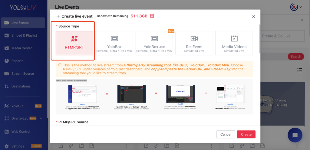This screenshot has height=150, width=310.
Task: Close the Create live event dialog
Action: (253, 16)
